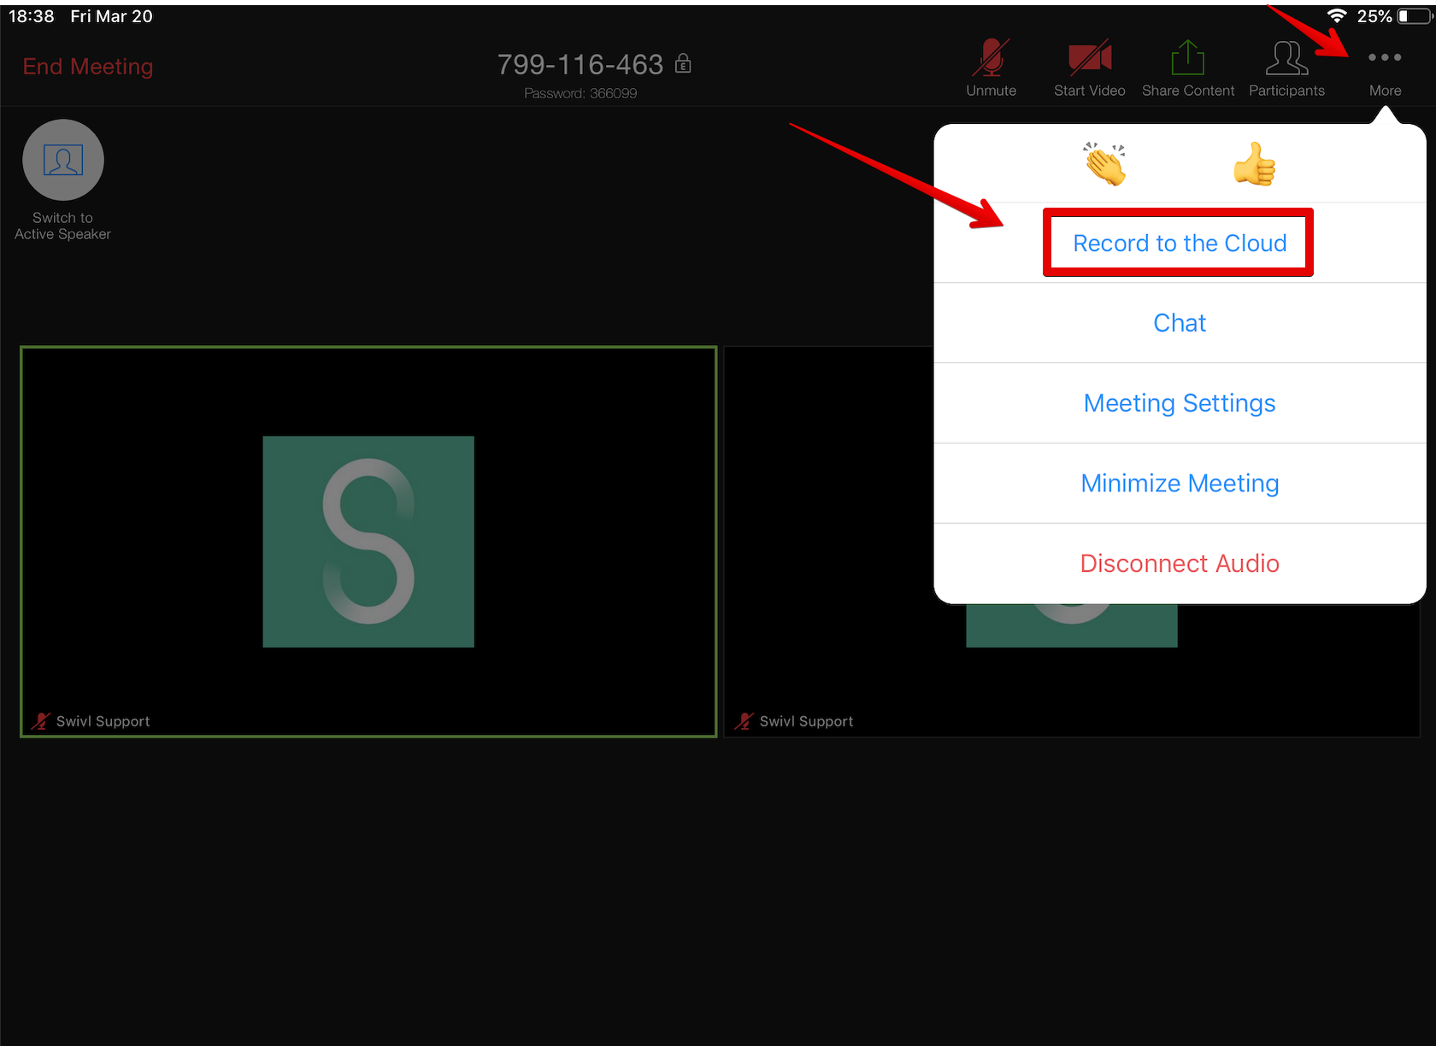The image size is (1436, 1046).
Task: Tap the right tile's Swivl Support name label
Action: tap(807, 721)
